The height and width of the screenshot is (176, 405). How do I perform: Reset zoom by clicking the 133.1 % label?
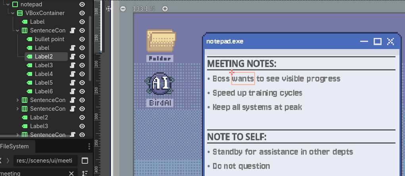[x=144, y=9]
